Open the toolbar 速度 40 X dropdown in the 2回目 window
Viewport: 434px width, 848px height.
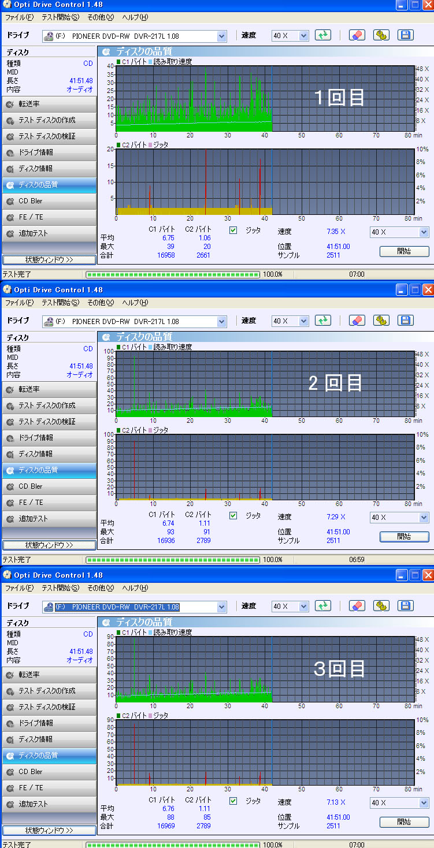290,321
